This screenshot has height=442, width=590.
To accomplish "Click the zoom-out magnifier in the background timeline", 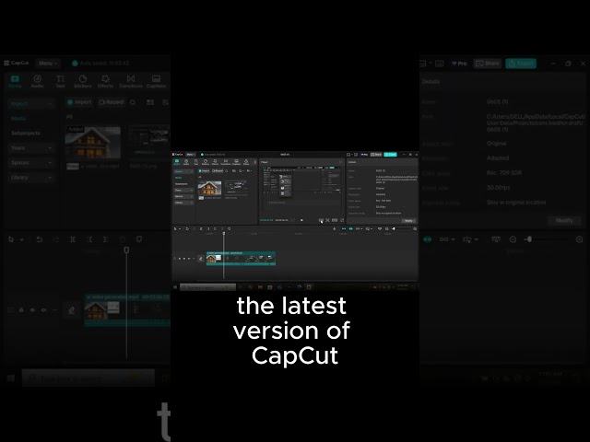I will 513,239.
